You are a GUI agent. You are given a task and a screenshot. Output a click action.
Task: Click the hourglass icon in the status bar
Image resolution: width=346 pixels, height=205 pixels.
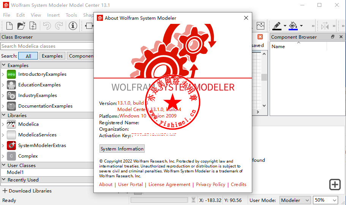[193, 200]
